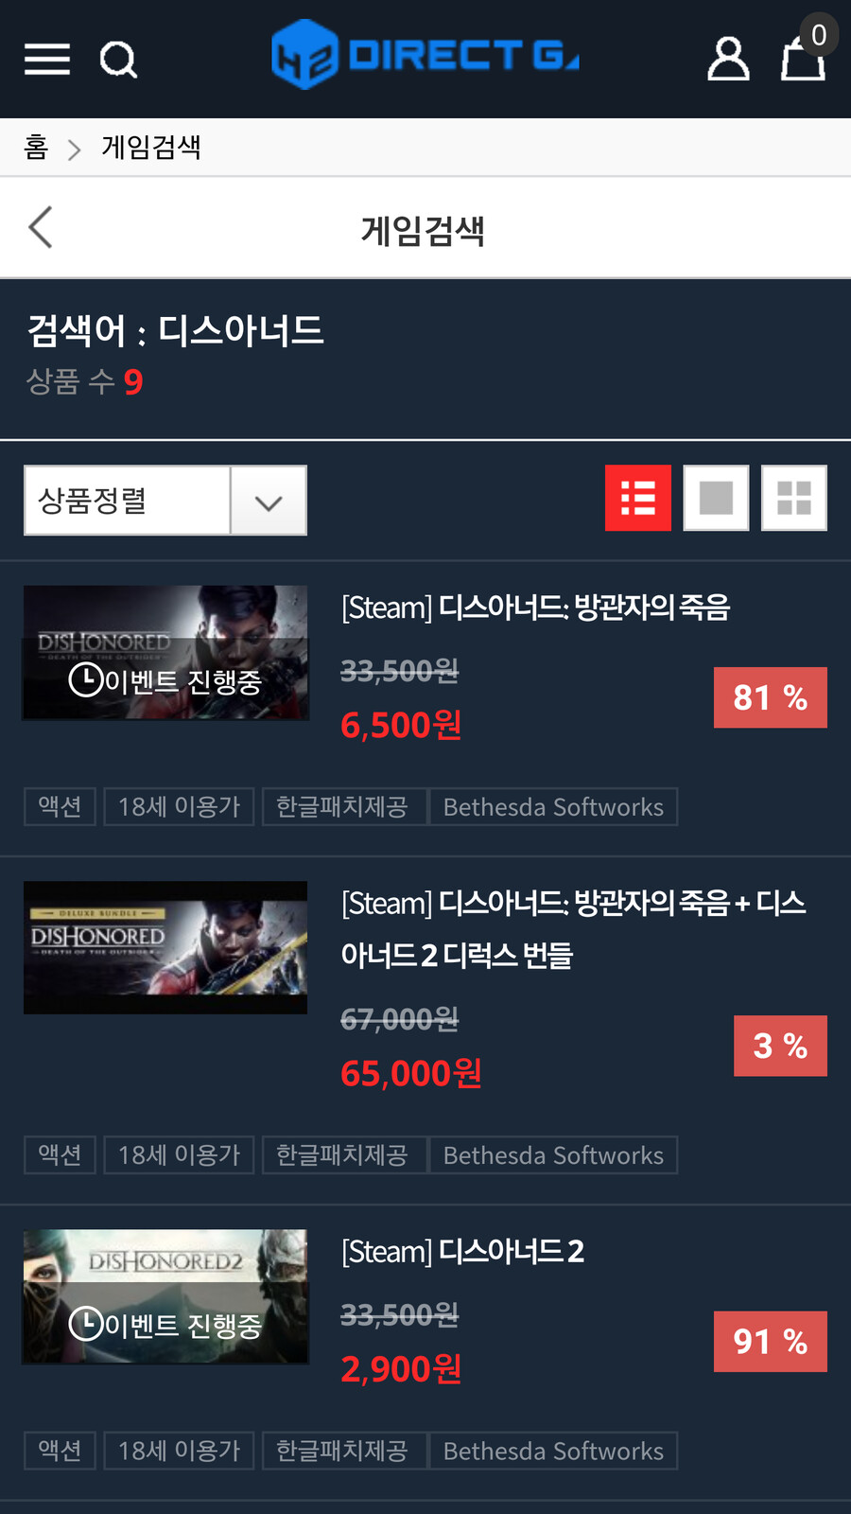Click Bethesda Softworks tag on Dishonored 2
Screen dimensions: 851x1514
coord(553,1451)
